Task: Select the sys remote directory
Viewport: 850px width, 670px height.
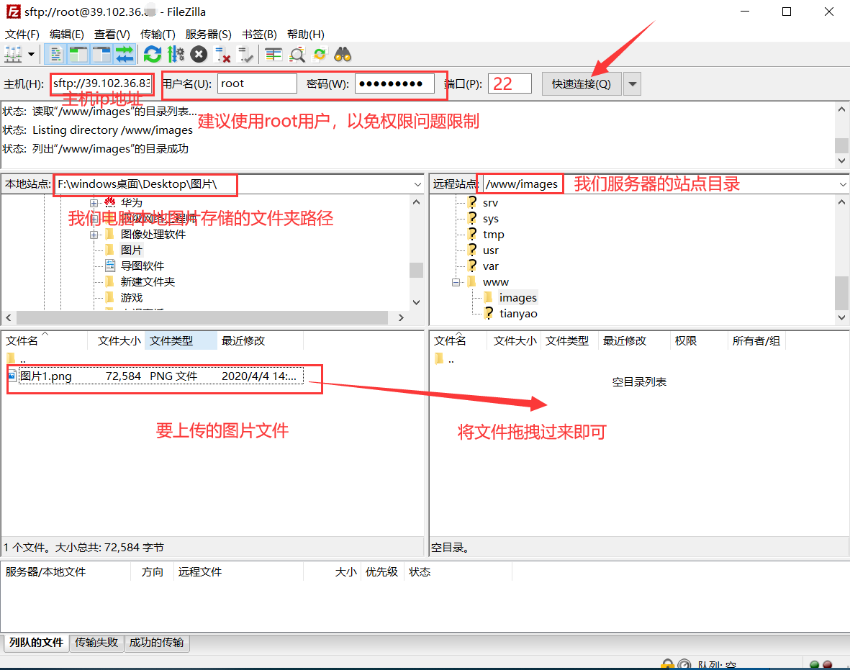Action: [491, 219]
